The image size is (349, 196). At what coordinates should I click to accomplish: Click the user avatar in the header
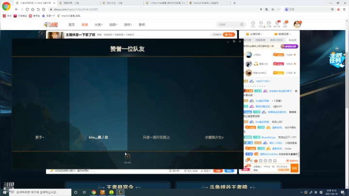click(297, 24)
